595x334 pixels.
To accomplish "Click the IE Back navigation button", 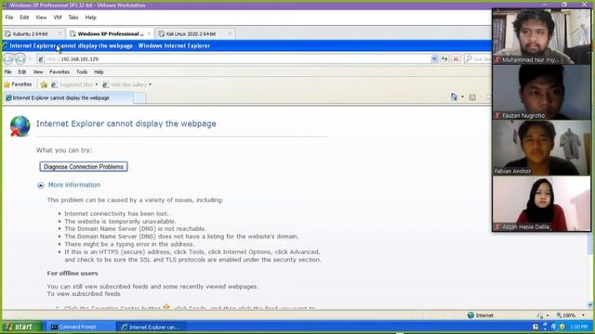I will pyautogui.click(x=8, y=58).
